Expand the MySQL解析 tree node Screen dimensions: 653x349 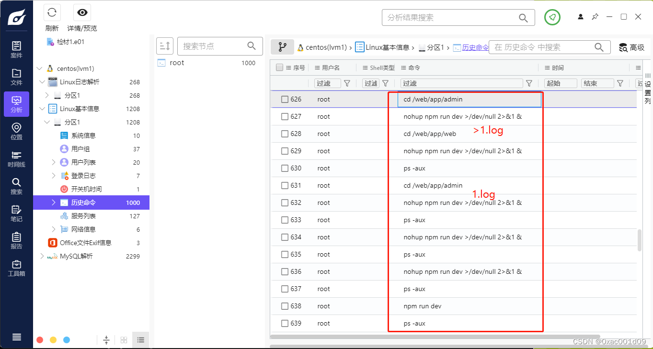(x=42, y=256)
